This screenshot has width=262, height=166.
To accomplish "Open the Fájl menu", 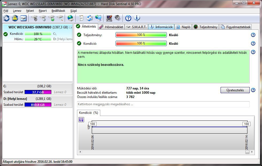I will [6, 11].
